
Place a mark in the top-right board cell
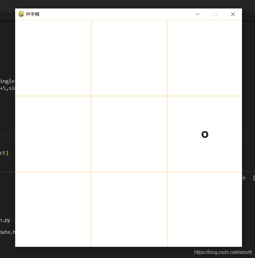(x=204, y=58)
